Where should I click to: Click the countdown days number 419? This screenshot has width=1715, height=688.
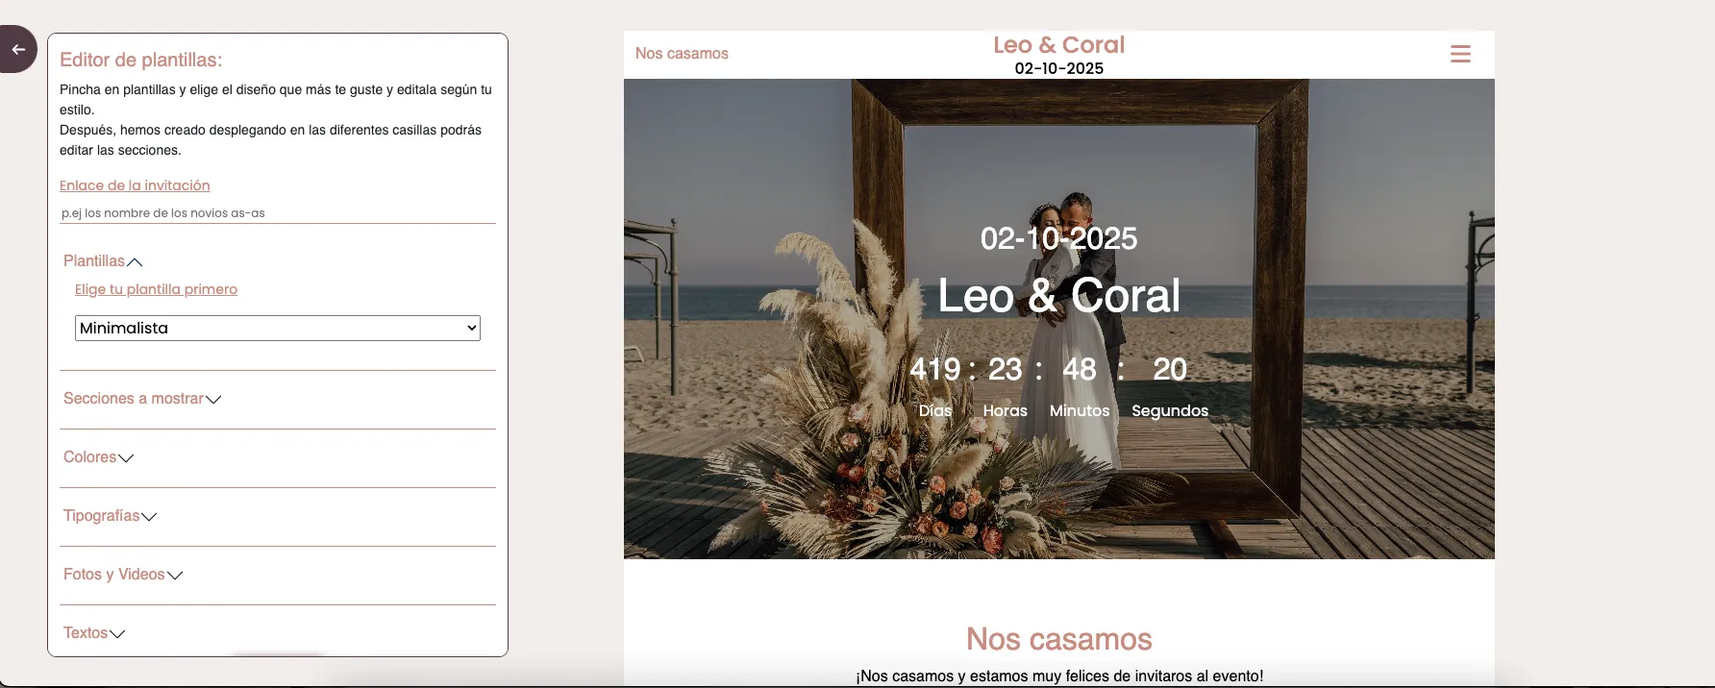(x=934, y=369)
